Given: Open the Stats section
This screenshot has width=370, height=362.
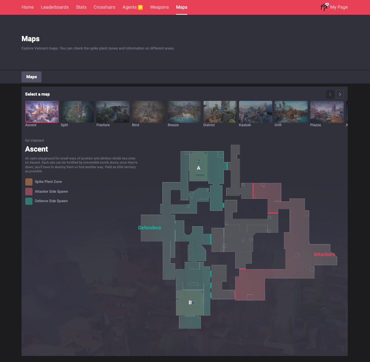Looking at the screenshot, I should pyautogui.click(x=81, y=7).
